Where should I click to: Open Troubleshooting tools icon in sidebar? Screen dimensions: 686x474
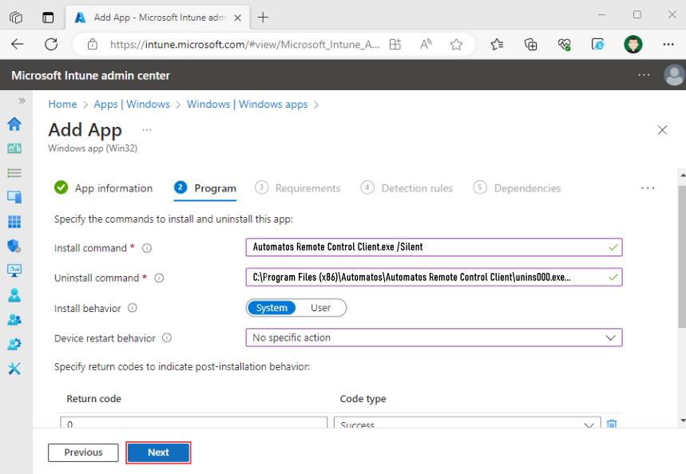14,369
